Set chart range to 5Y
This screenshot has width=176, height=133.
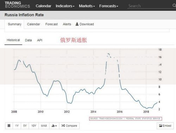click(x=25, y=126)
